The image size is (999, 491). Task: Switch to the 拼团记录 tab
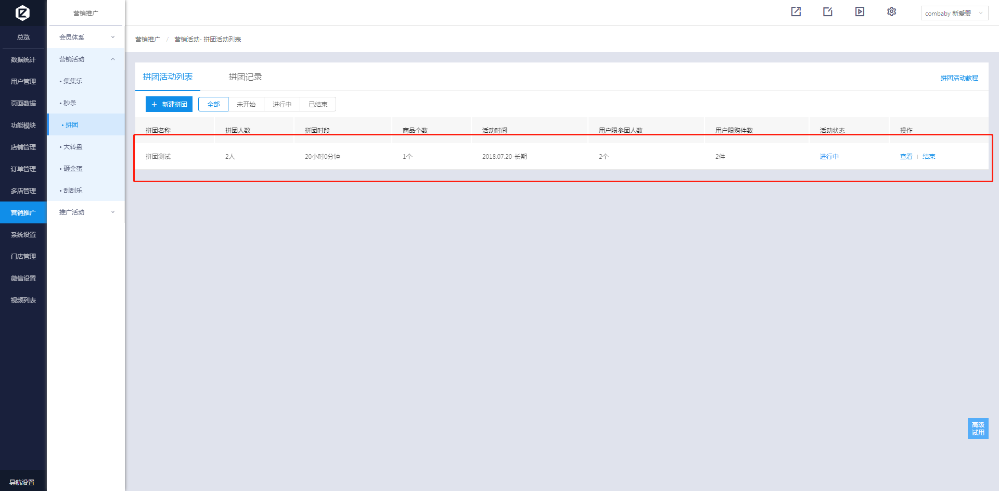(245, 77)
